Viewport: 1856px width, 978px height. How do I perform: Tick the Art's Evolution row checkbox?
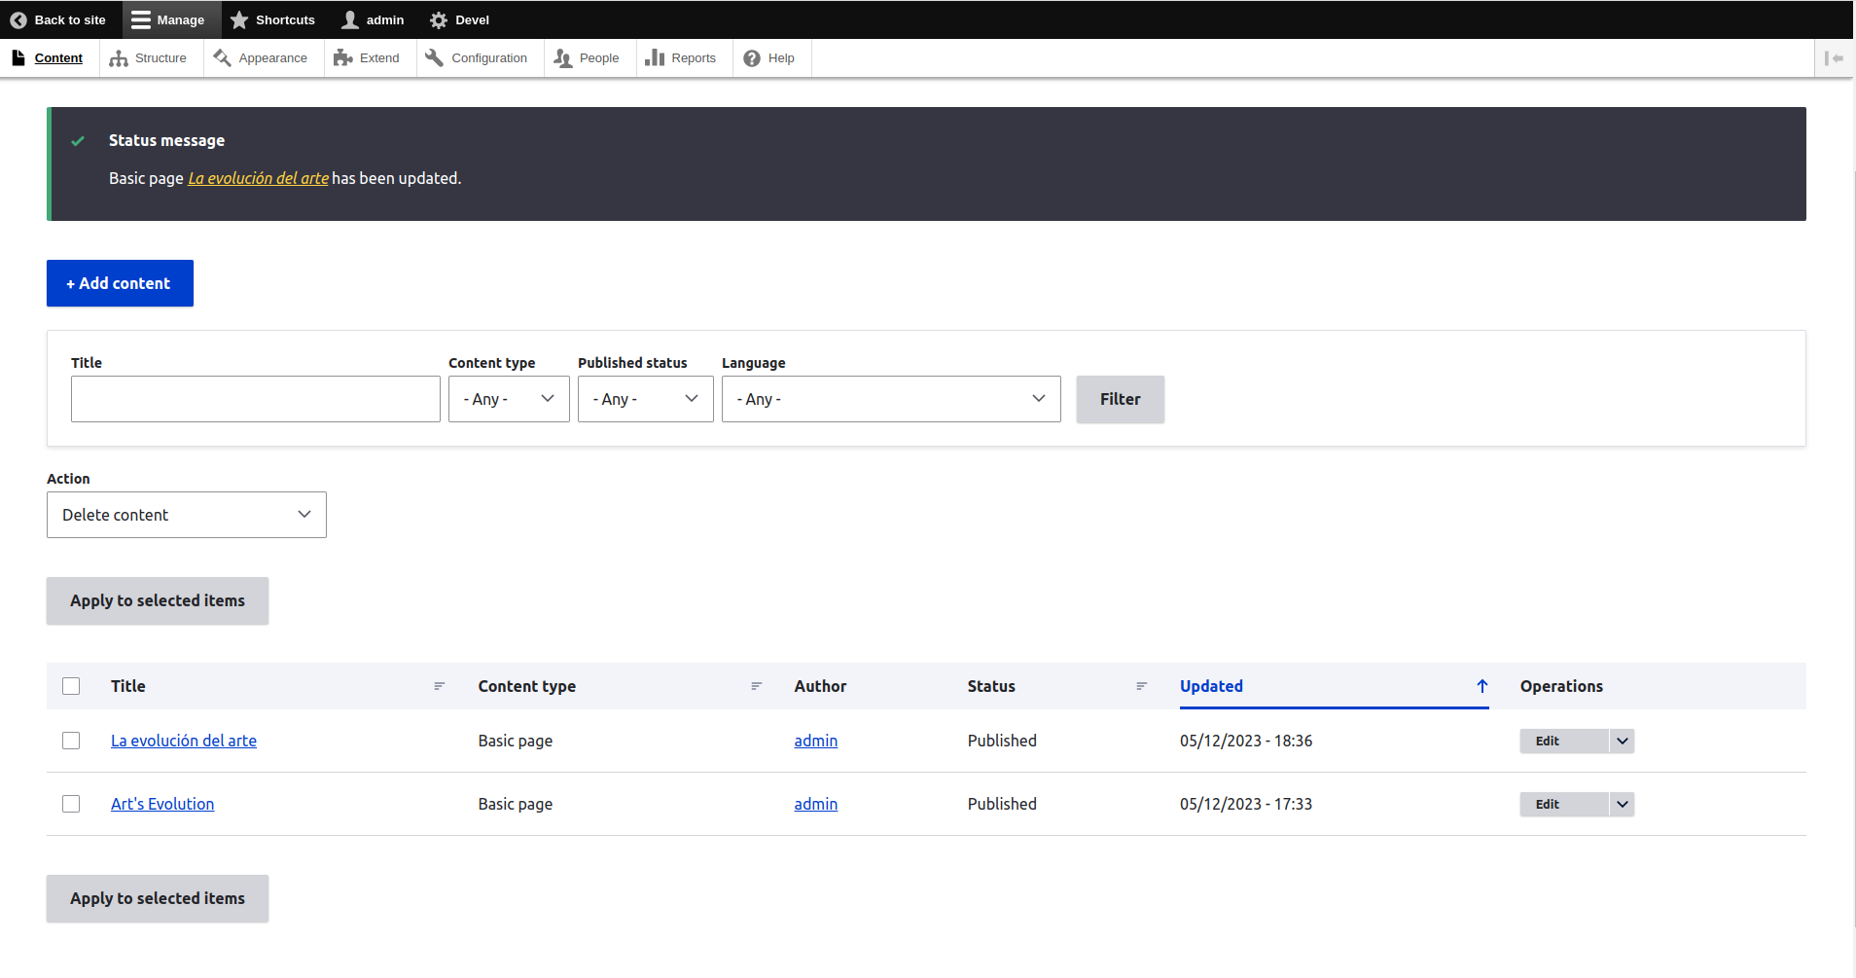pyautogui.click(x=71, y=804)
